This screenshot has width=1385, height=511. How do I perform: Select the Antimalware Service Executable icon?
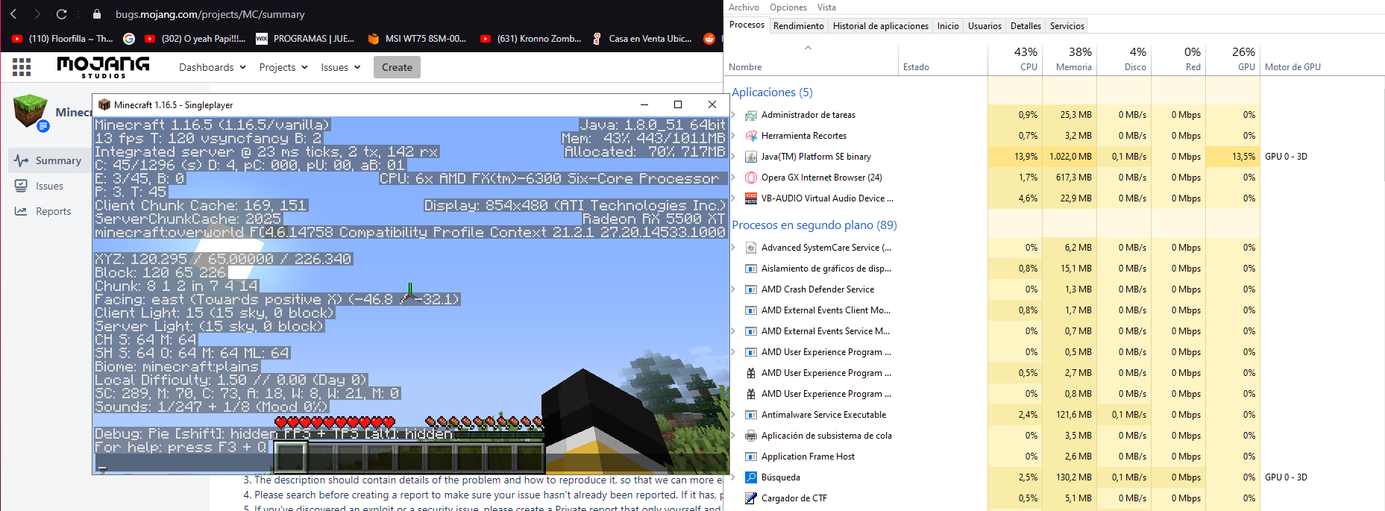(751, 415)
